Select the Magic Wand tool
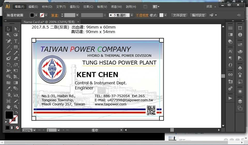Viewport: 248px width, 145px height. coord(8,35)
